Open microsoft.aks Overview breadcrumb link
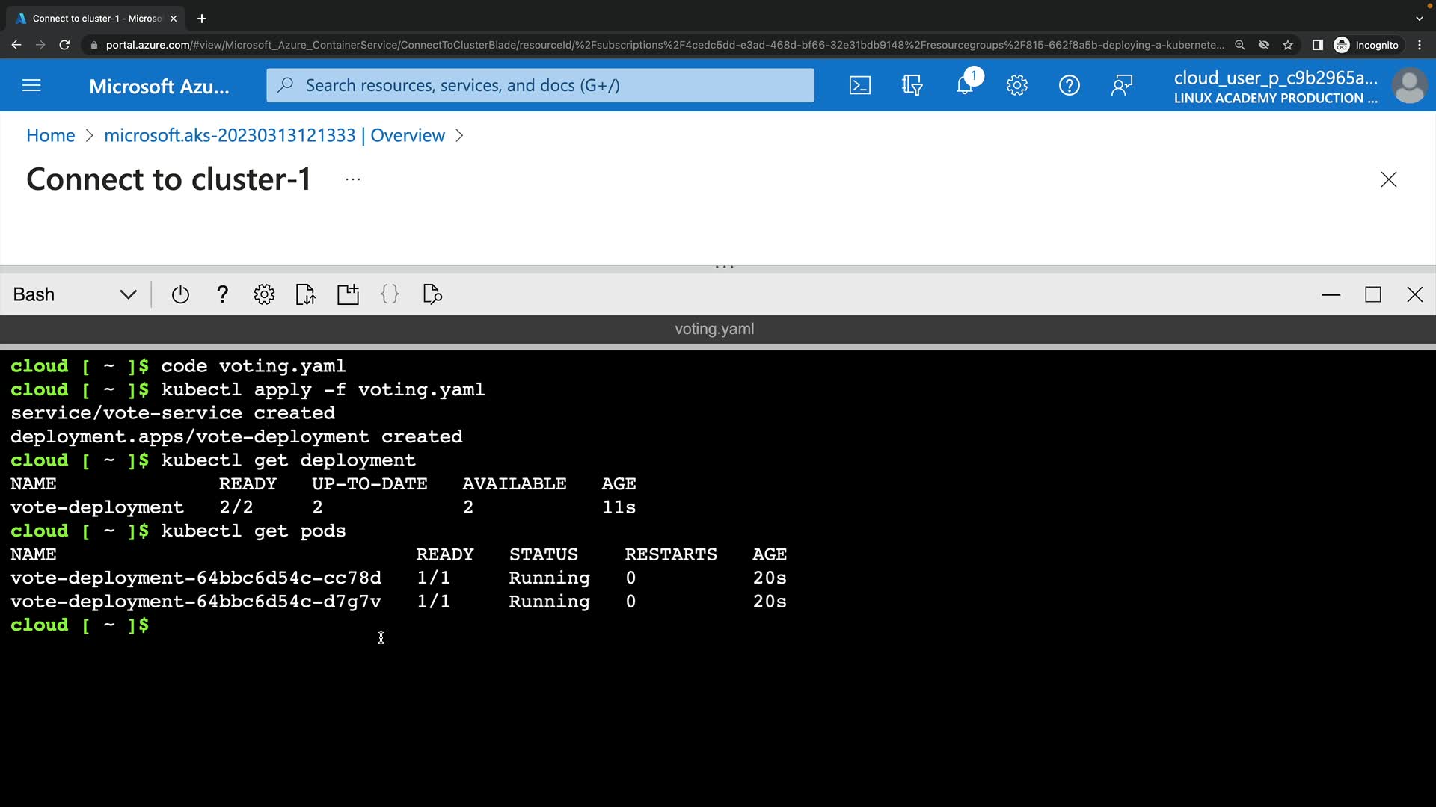Screen dimensions: 1436x807 (274, 135)
